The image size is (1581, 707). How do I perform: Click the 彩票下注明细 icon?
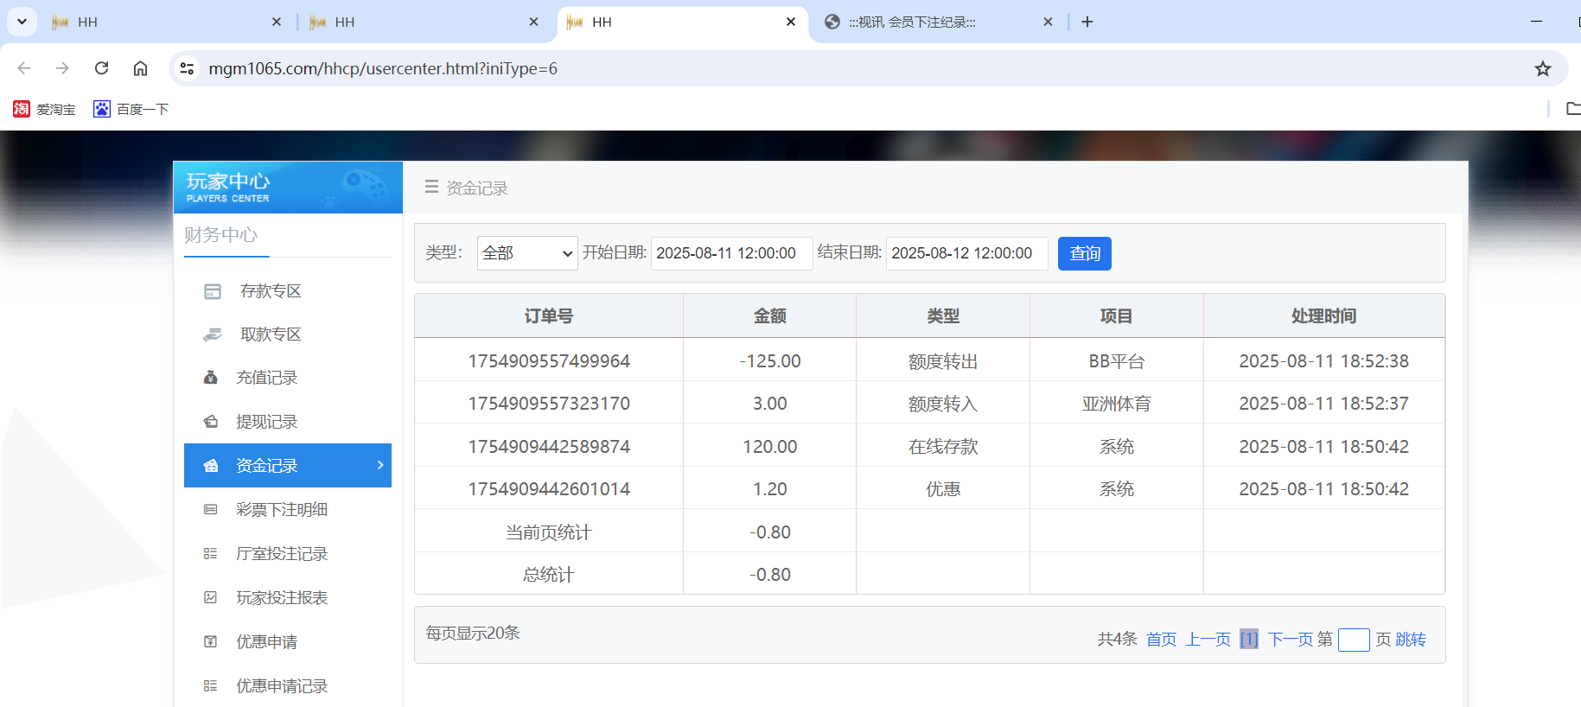click(x=210, y=510)
